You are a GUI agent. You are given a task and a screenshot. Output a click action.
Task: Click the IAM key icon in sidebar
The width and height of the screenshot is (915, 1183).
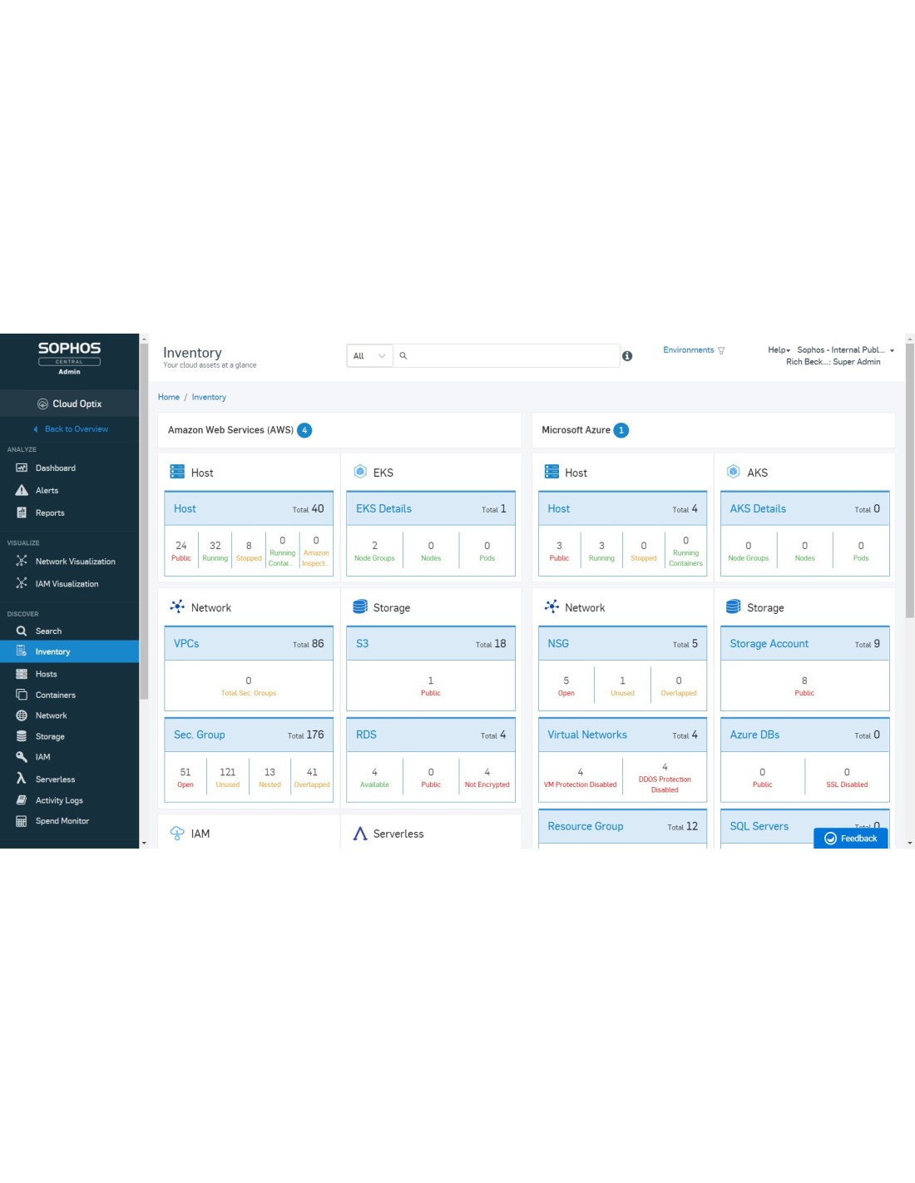point(22,757)
